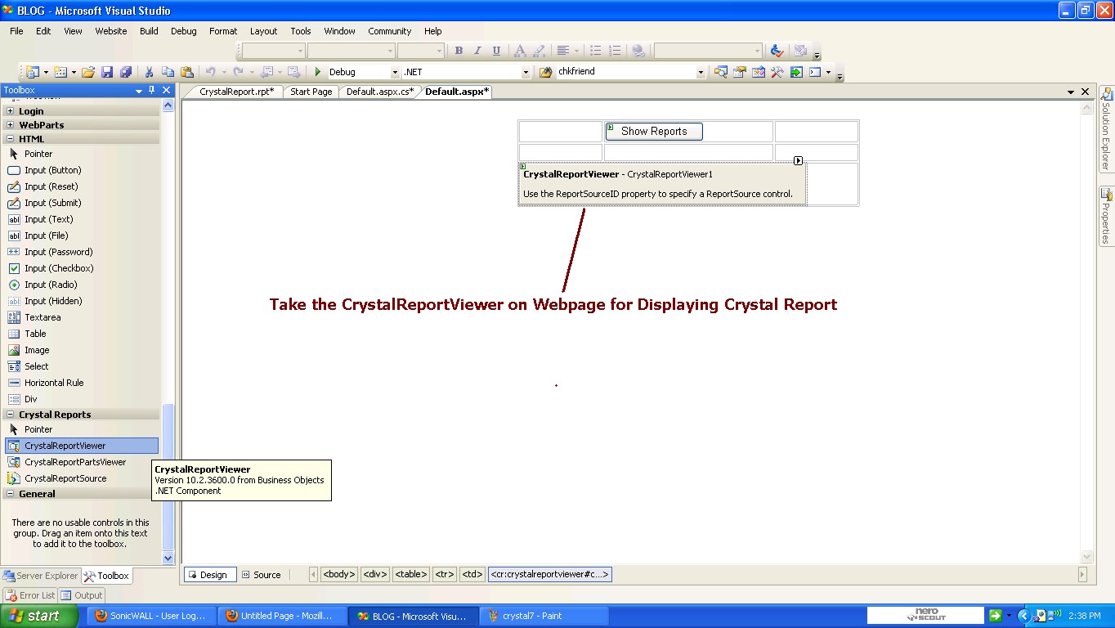Click the check accessibility icon on formatting toolbar
Image resolution: width=1115 pixels, height=628 pixels.
tap(777, 51)
